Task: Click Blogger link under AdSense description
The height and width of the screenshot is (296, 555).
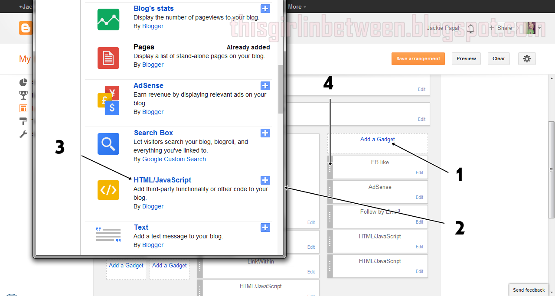Action: pos(153,112)
